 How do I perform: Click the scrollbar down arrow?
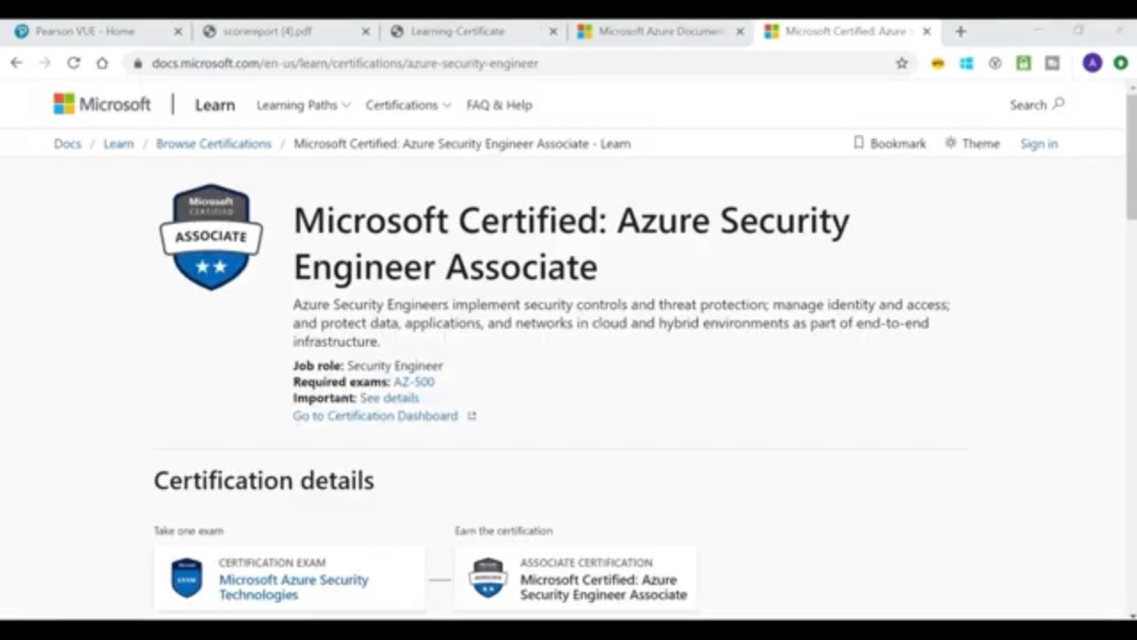[1131, 614]
